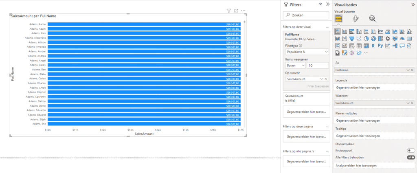Select the Power Automate visual
Screen dimensions: 417x173
click(359, 53)
